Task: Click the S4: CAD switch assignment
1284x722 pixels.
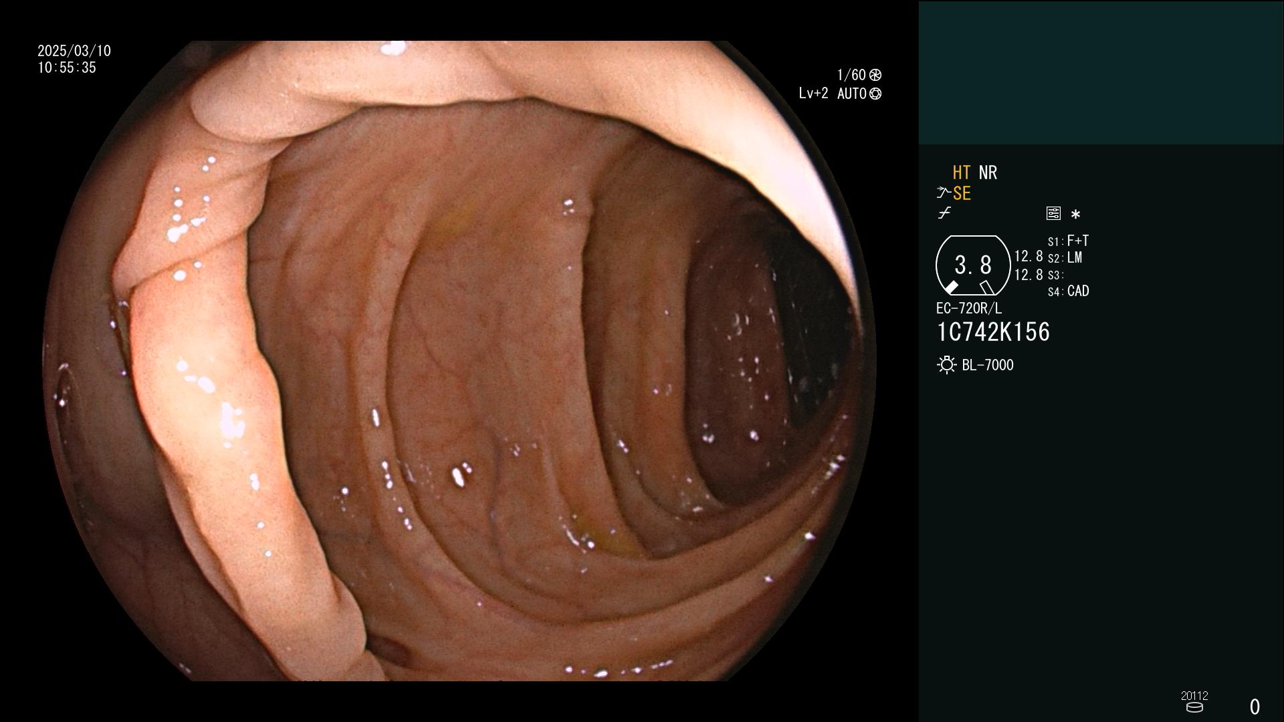Action: 1069,291
